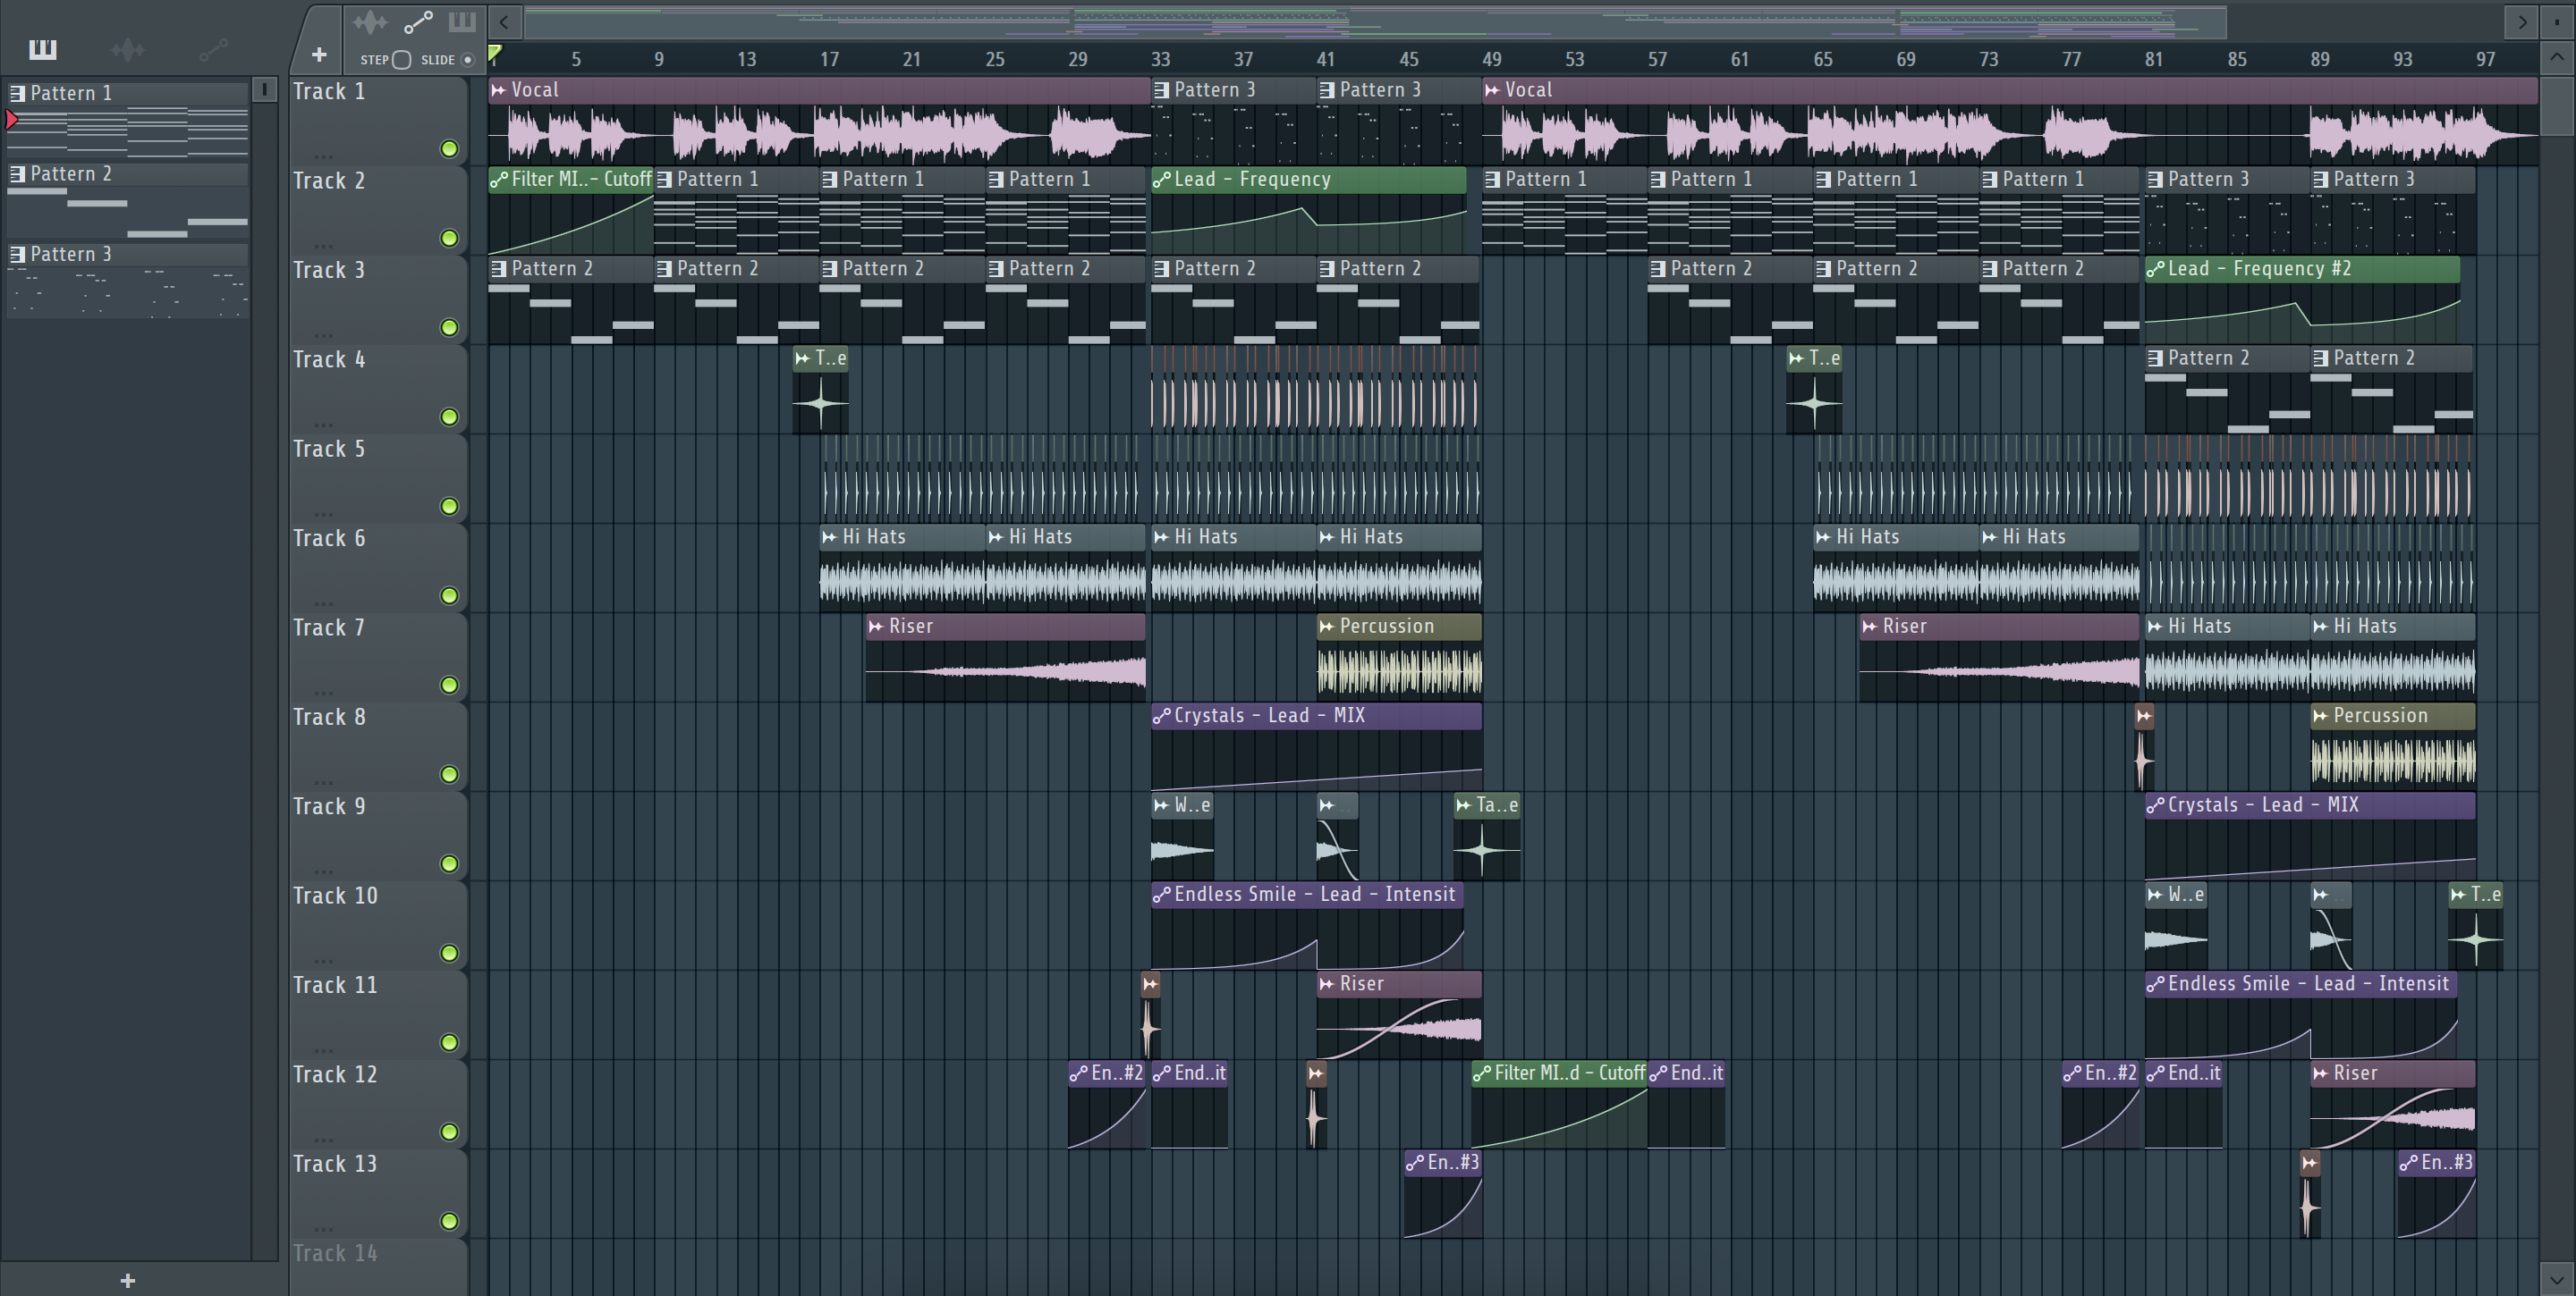Open the Lead - Frequency clip menu icon
The image size is (2576, 1296).
(1161, 180)
